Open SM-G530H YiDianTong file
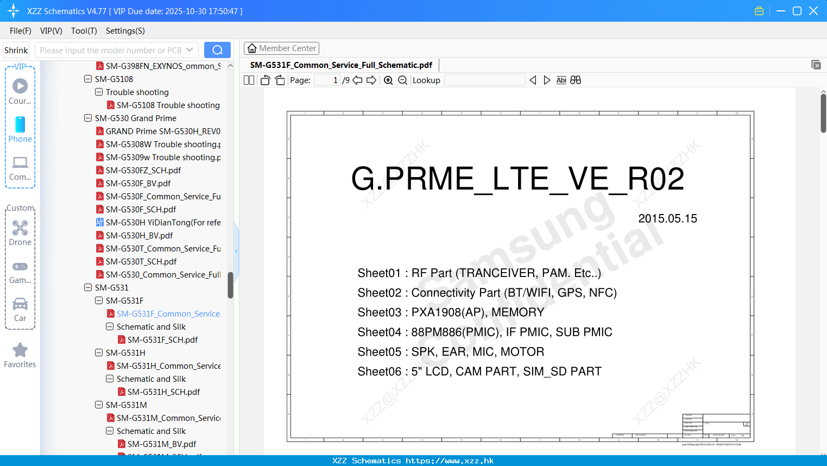The width and height of the screenshot is (827, 466). [158, 223]
